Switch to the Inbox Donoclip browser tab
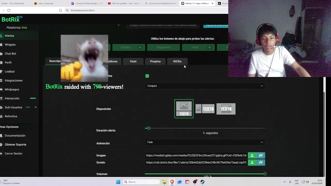Viewport: 331px width, 186px height. 51,3
